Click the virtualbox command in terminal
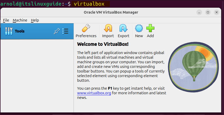 click(x=88, y=4)
